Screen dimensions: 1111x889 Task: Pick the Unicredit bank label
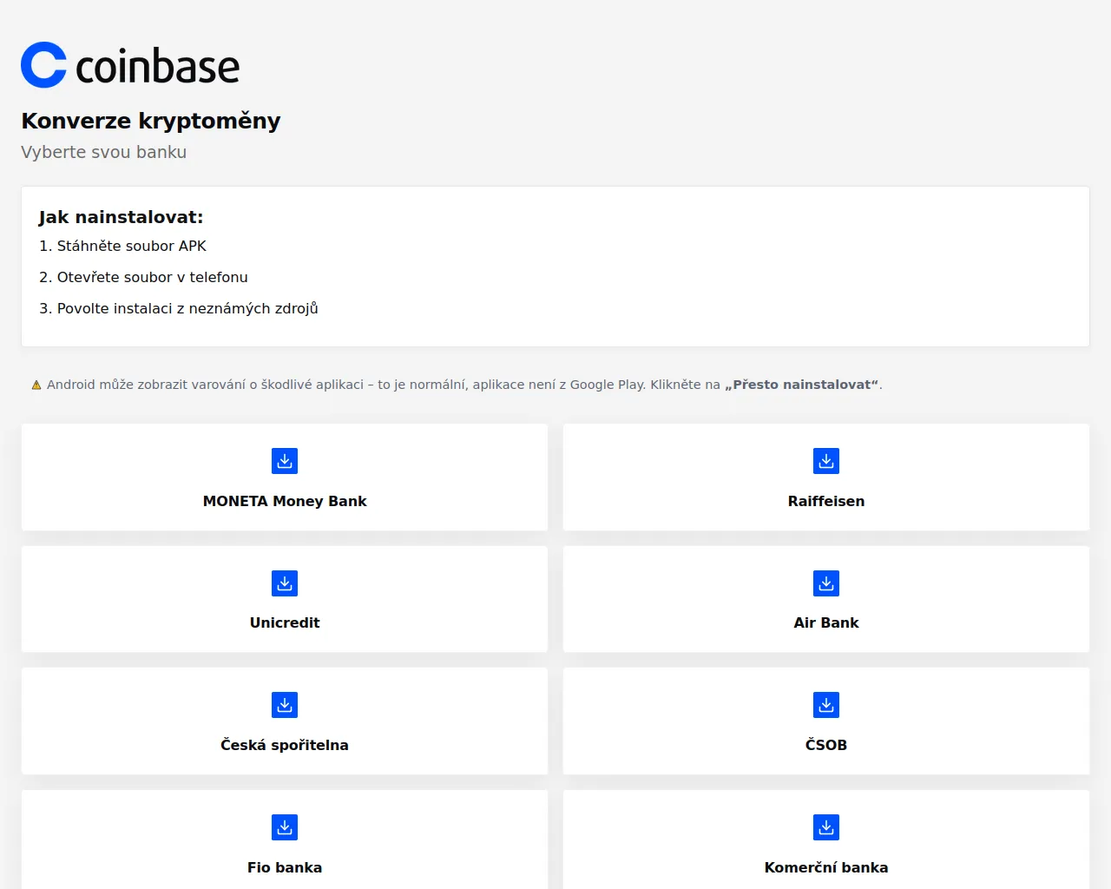pos(285,622)
